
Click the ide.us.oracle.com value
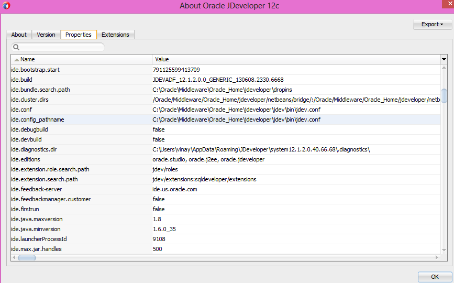tap(175, 189)
